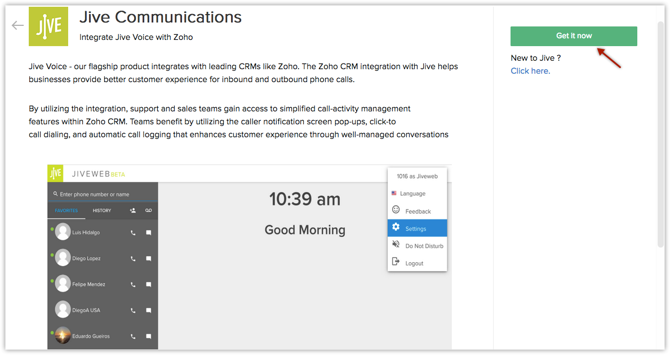Click the 1016 as Jiveweb menu header
670x355 pixels.
pos(417,176)
